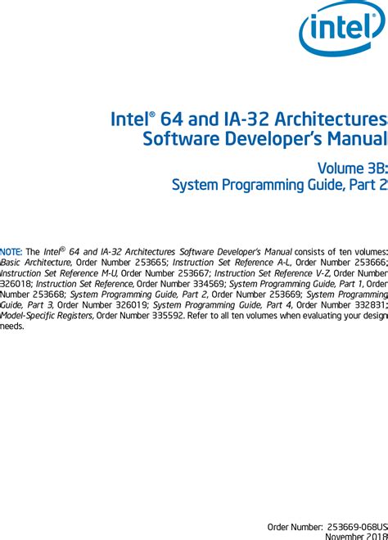The width and height of the screenshot is (388, 540).
Task: Click the "Software Developer's Manual" heading
Action: [x=265, y=139]
